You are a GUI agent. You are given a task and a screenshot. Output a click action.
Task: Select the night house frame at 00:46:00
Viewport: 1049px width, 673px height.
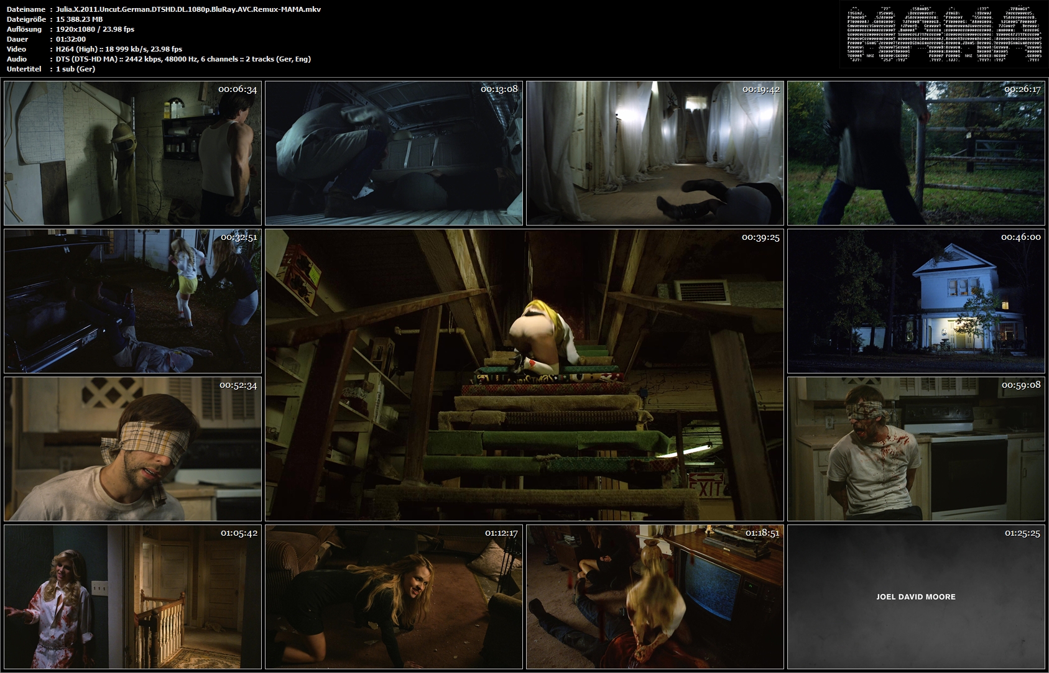[x=916, y=301]
